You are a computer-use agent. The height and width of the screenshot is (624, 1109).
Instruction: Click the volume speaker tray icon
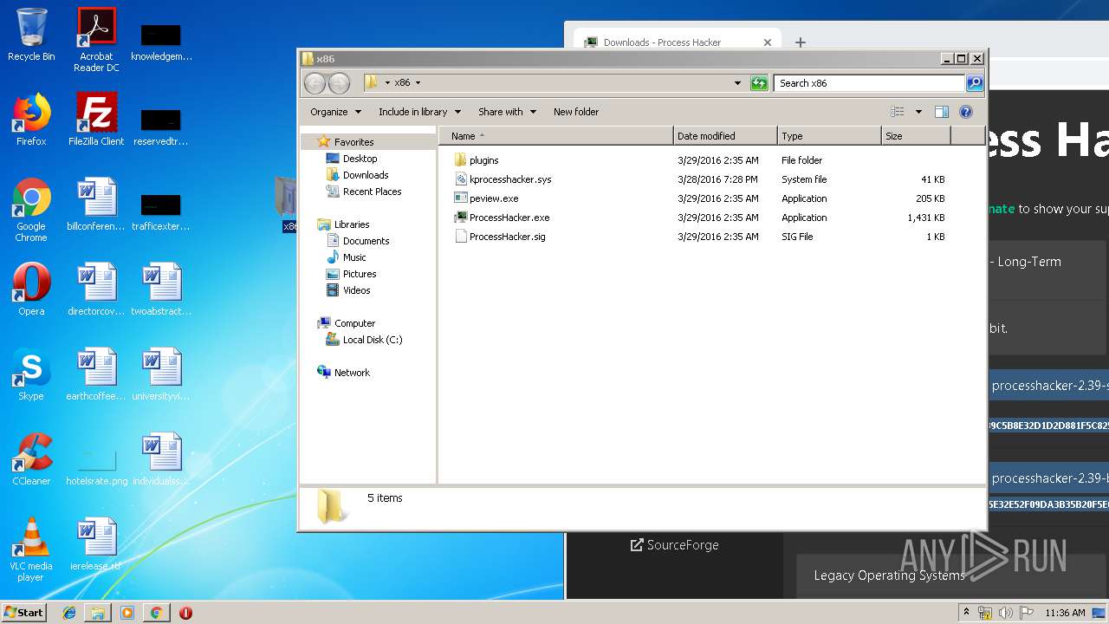tap(1005, 613)
